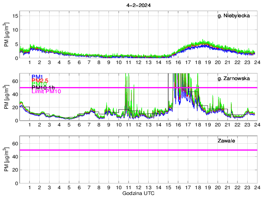Click the 15 value on top chart y-axis
This screenshot has width=262, height=197.
(x=15, y=16)
